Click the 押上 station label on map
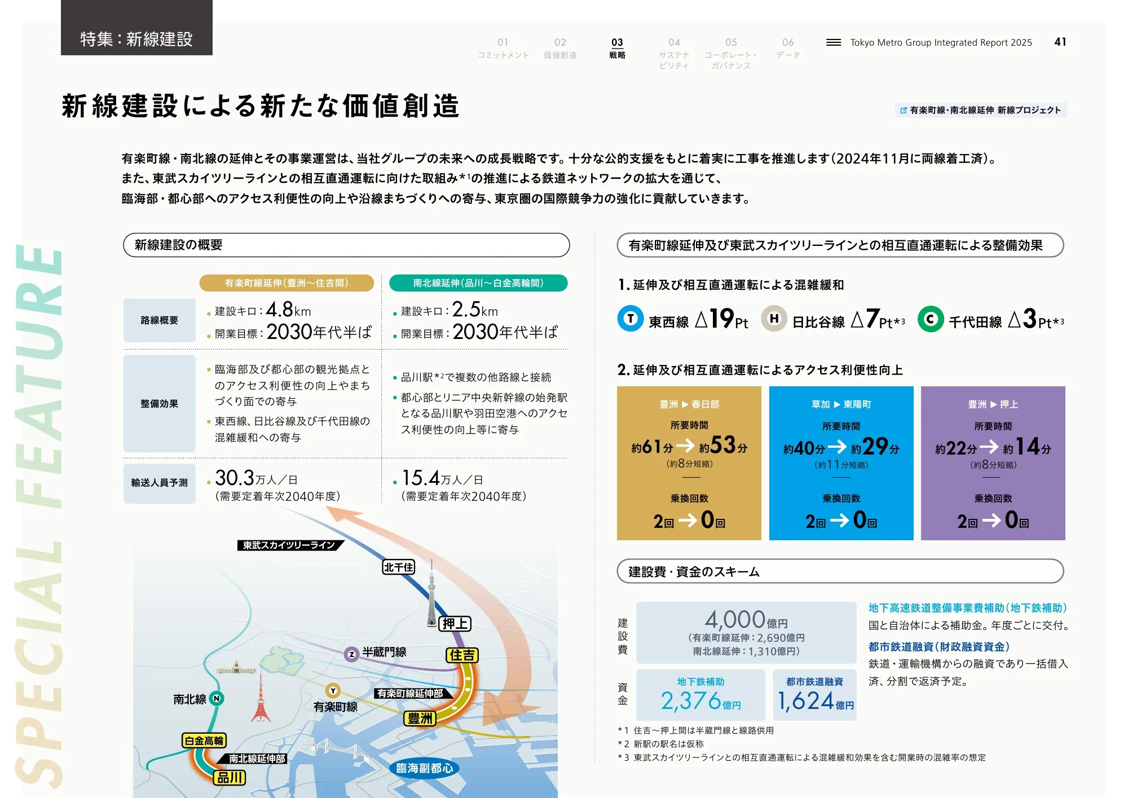Viewport: 1128px width, 798px height. click(455, 624)
